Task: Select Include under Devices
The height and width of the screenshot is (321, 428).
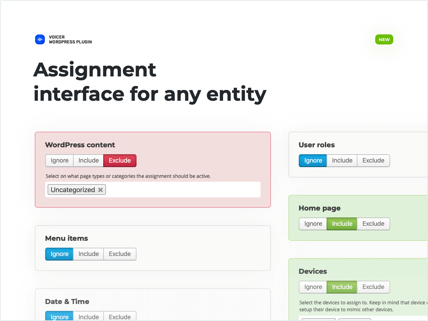Action: point(342,287)
